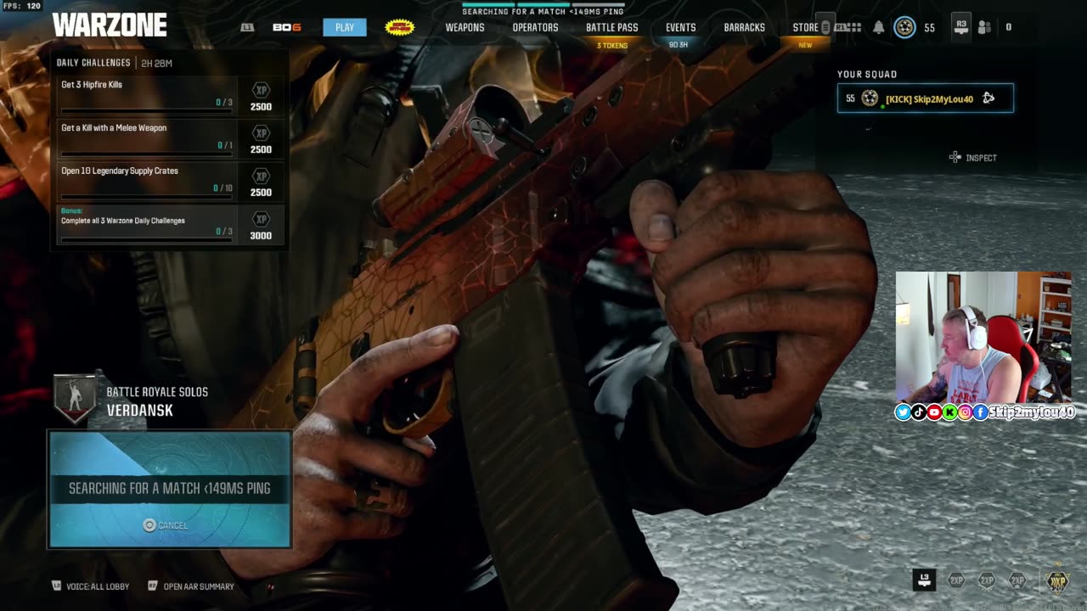Click the WARZONE logo

(110, 25)
